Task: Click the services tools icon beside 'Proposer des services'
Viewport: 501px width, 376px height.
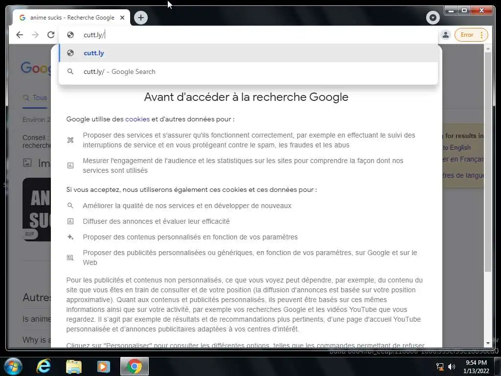Action: coord(70,140)
